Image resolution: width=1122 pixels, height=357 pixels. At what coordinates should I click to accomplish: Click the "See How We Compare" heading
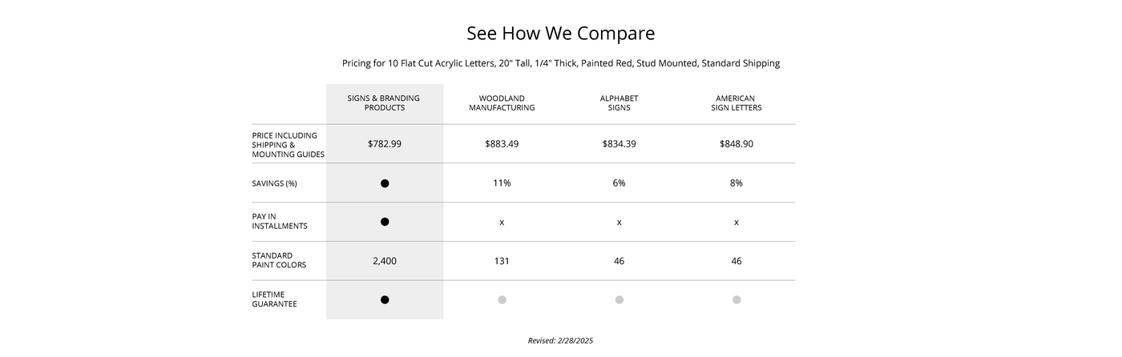coord(561,34)
